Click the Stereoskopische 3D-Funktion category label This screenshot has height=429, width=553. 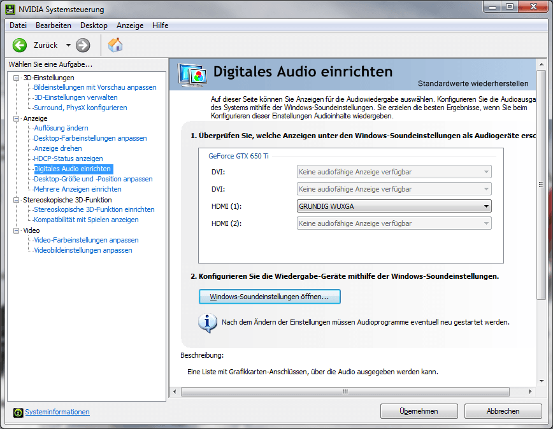tap(68, 200)
